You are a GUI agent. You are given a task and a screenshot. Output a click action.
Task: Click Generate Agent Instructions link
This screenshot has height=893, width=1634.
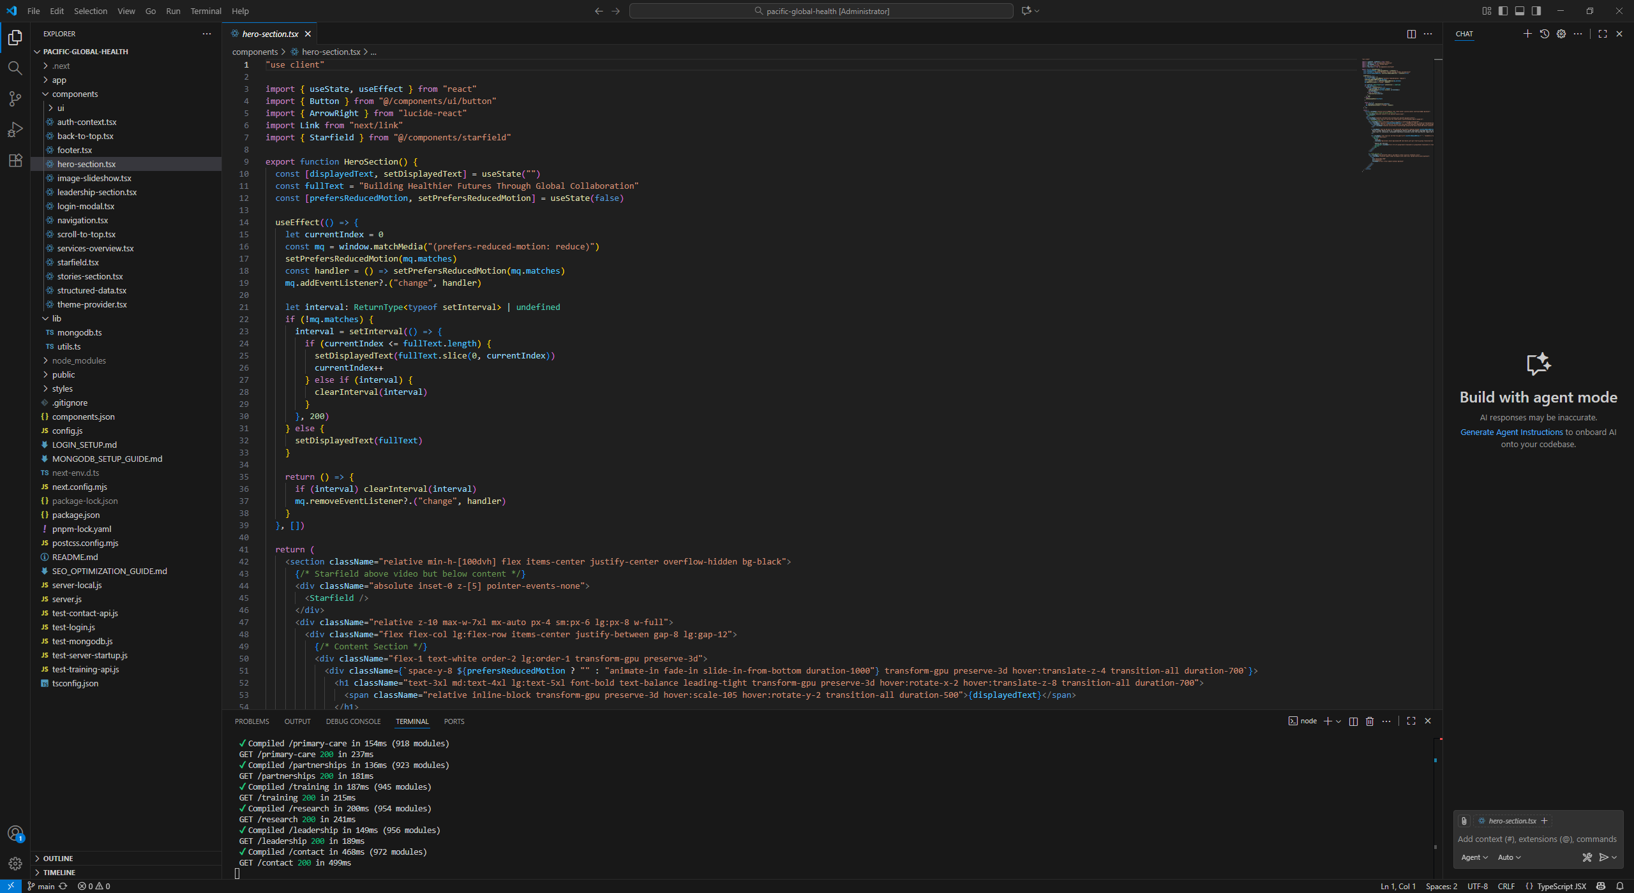click(x=1511, y=432)
